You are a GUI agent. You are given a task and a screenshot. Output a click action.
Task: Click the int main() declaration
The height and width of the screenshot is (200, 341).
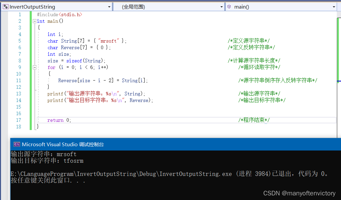[x=50, y=21]
